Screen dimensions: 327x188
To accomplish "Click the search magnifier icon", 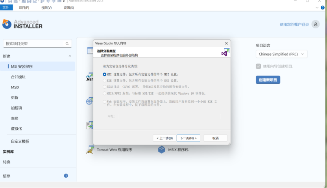I will (67, 44).
